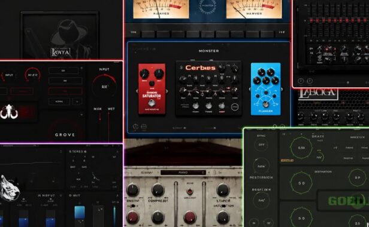369x227 pixels.
Task: Click the red arc knob beside the Grove INPUT knob
Action: click(x=32, y=75)
